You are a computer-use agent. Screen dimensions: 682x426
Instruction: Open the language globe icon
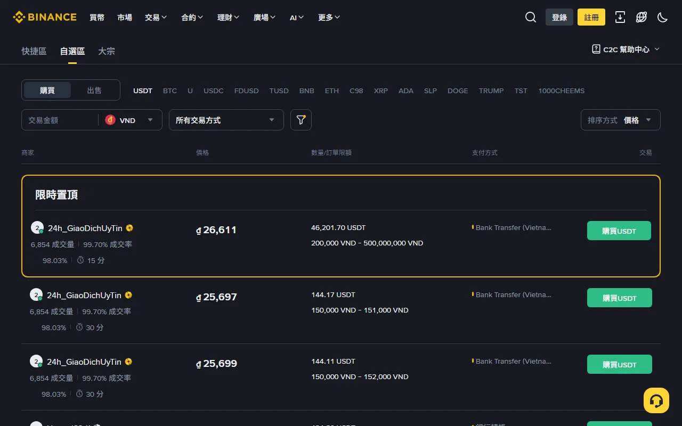tap(642, 17)
